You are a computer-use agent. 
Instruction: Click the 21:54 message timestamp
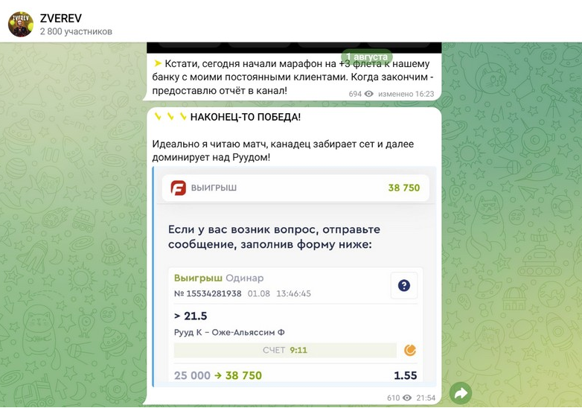tap(426, 398)
